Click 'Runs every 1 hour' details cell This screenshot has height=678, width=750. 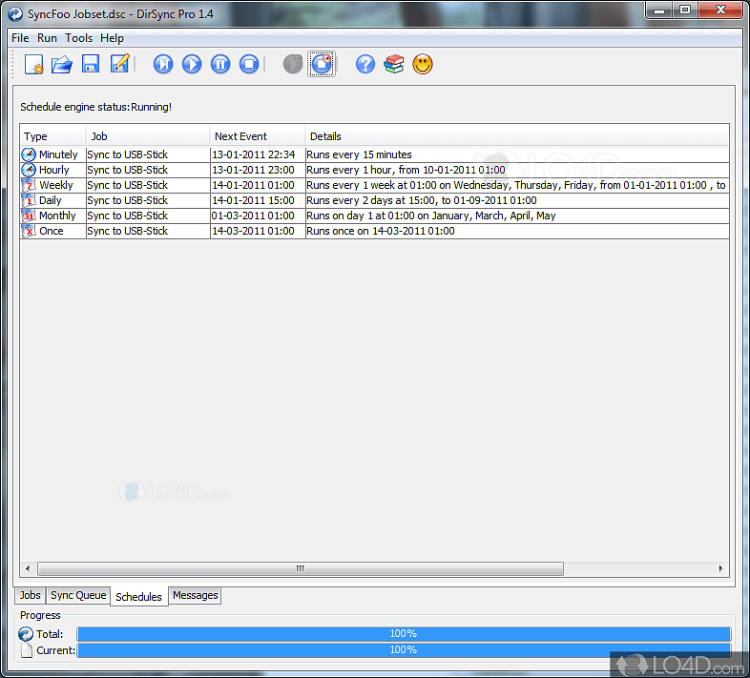pyautogui.click(x=517, y=170)
